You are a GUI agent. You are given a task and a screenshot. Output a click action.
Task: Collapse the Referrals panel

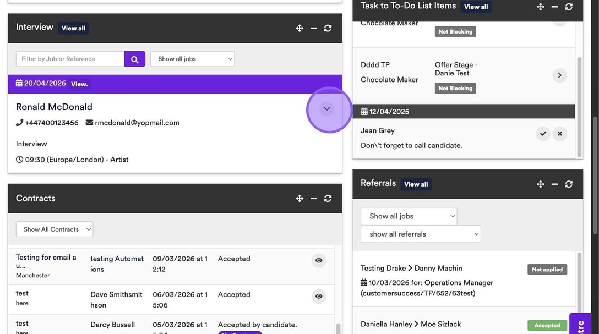[554, 184]
